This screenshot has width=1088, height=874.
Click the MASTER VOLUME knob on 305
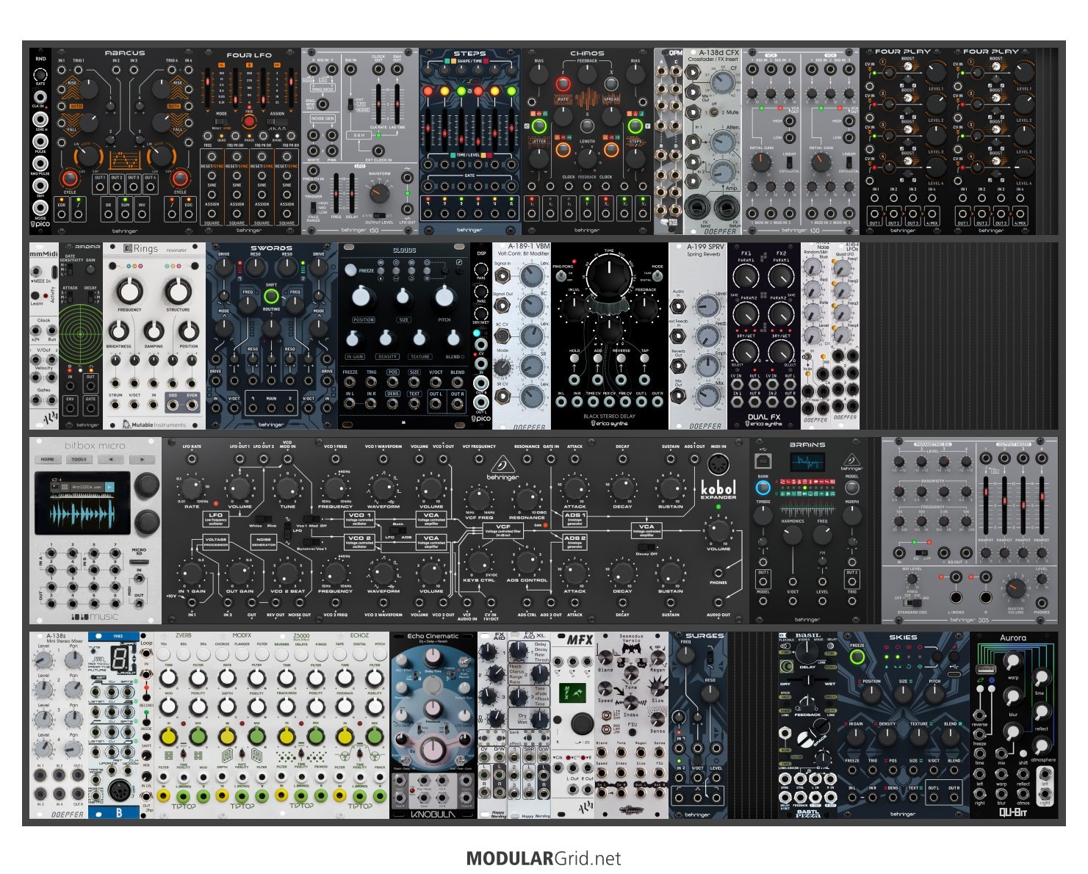click(x=1015, y=588)
